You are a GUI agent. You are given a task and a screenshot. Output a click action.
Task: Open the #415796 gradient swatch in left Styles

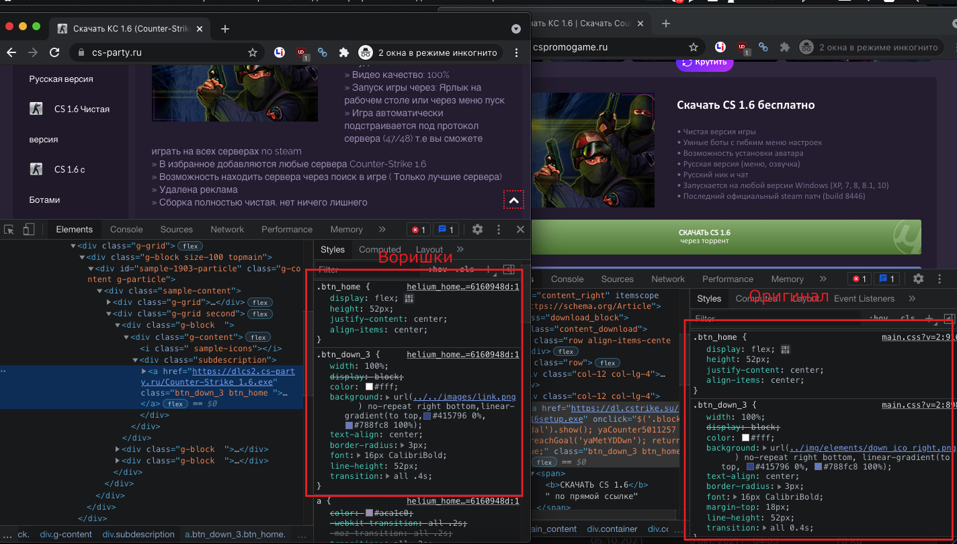pos(427,416)
